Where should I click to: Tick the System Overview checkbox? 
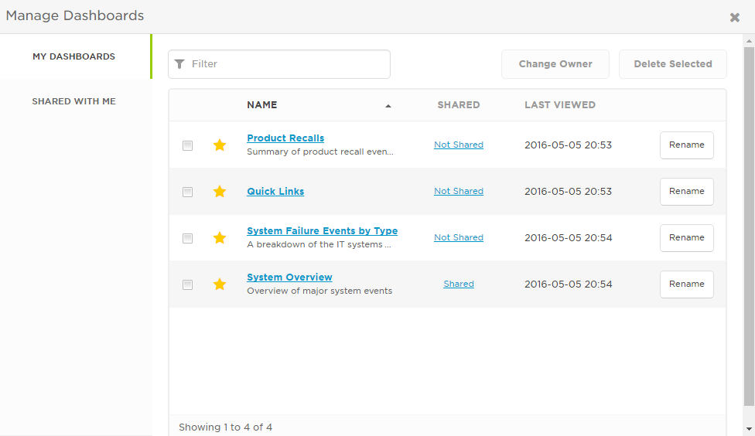(187, 284)
